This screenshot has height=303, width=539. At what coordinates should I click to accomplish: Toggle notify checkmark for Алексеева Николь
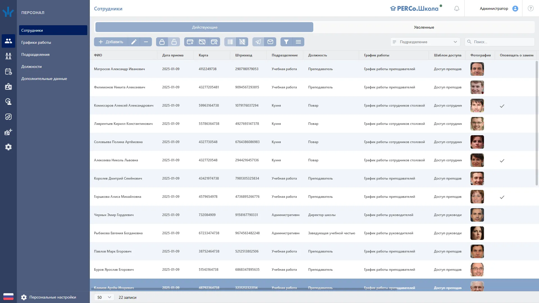[x=502, y=161]
